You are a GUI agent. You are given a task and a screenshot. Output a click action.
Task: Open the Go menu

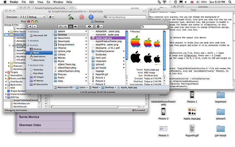pyautogui.click(x=48, y=2)
